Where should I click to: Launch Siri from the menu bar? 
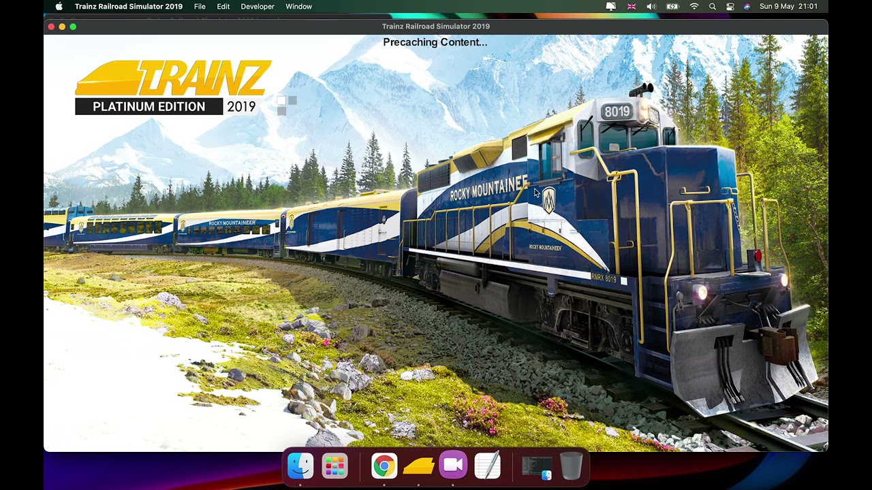click(x=747, y=7)
